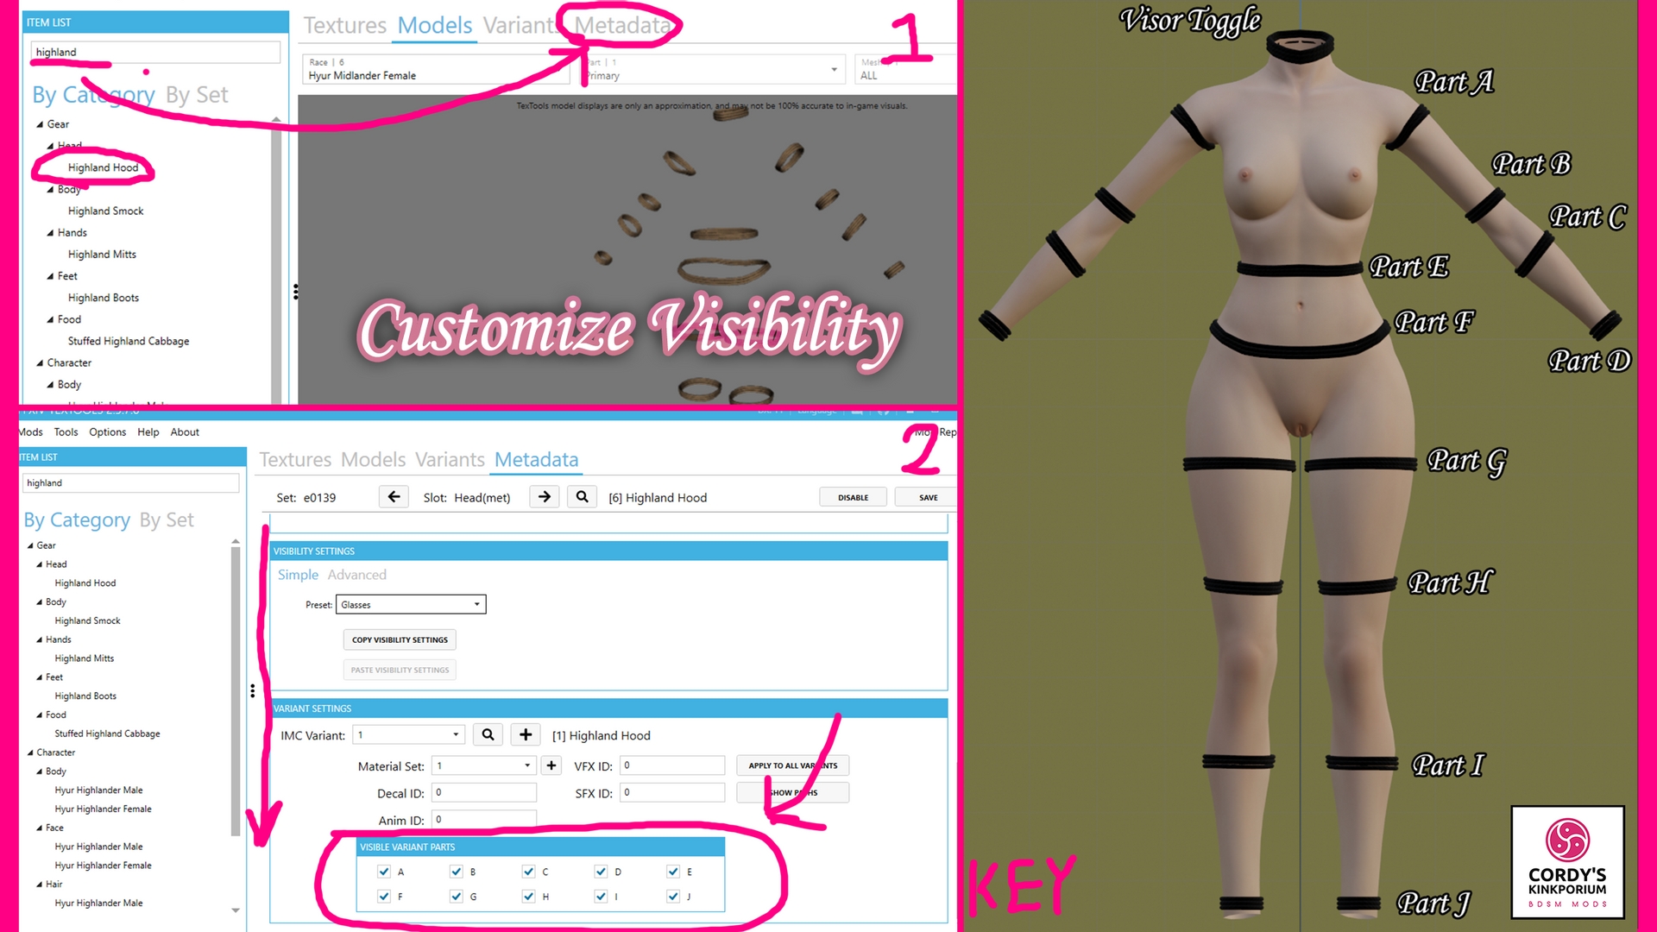Click the item tree scroll-down arrow in Metadata-view window

(236, 910)
